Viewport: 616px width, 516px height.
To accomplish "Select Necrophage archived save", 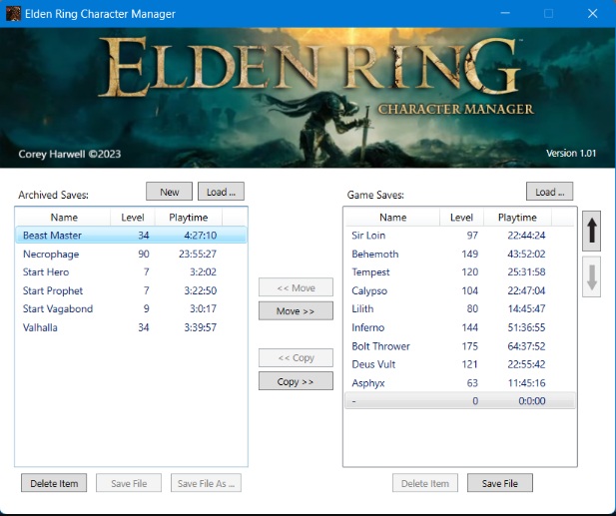I will 131,254.
